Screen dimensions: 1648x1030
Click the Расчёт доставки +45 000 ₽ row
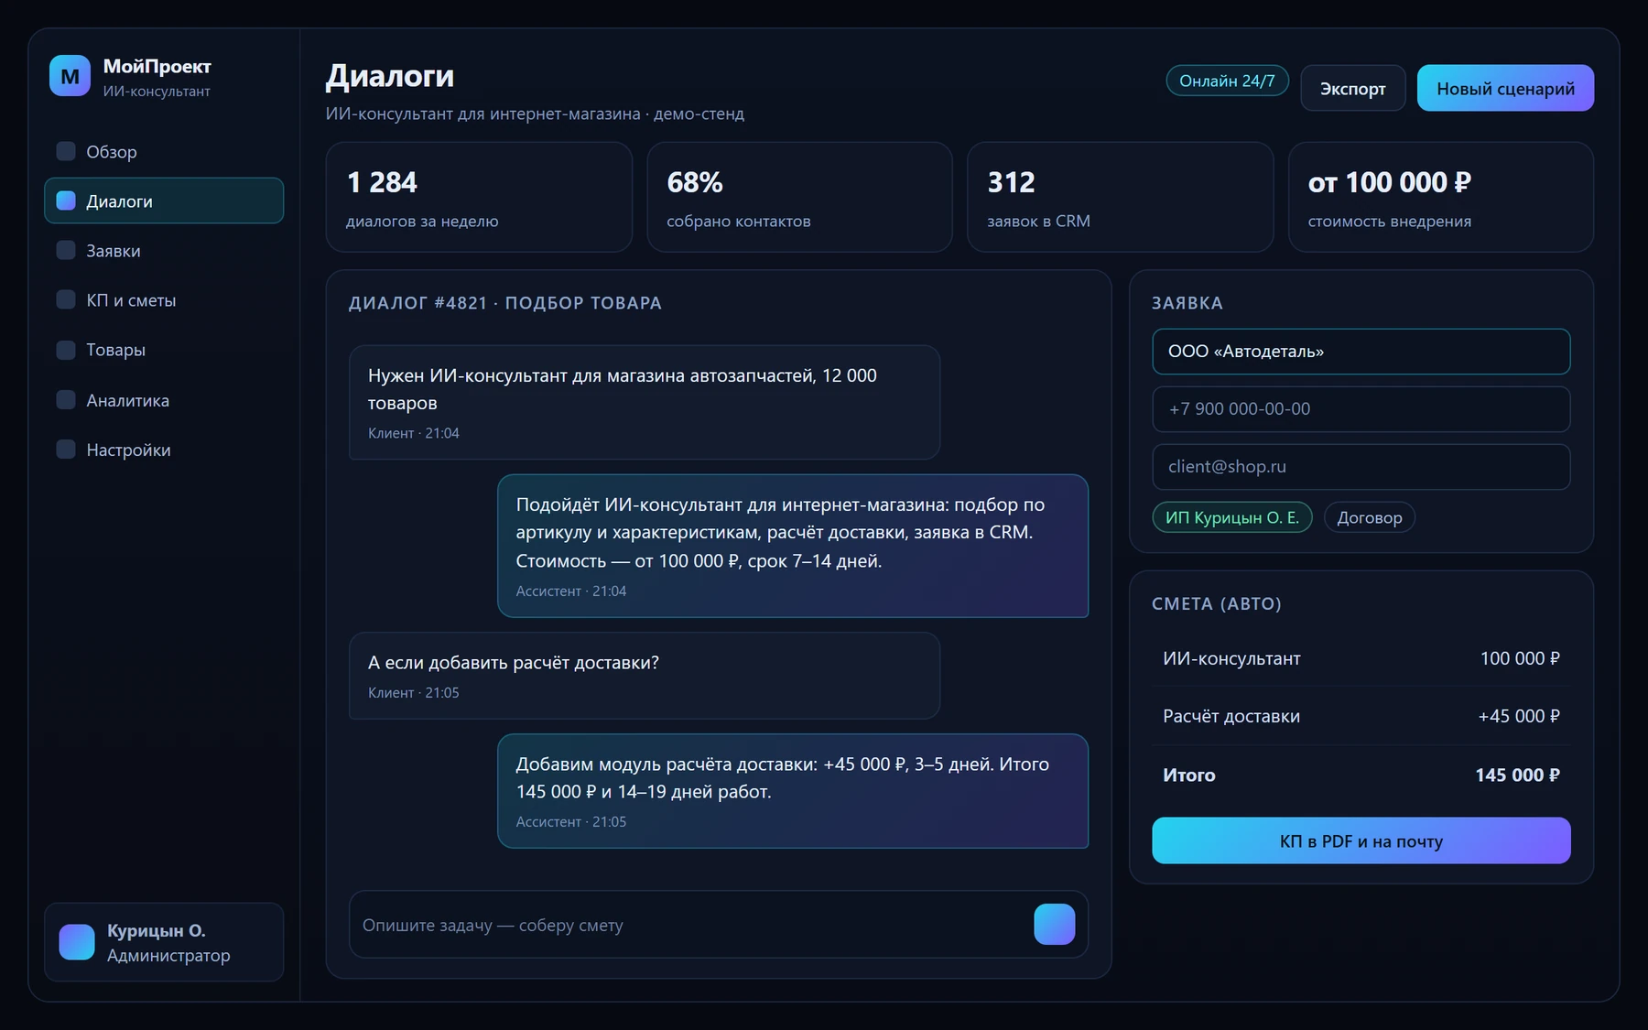coord(1361,716)
